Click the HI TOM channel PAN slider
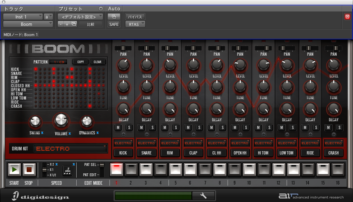The width and height of the screenshot is (353, 202). [x=263, y=48]
